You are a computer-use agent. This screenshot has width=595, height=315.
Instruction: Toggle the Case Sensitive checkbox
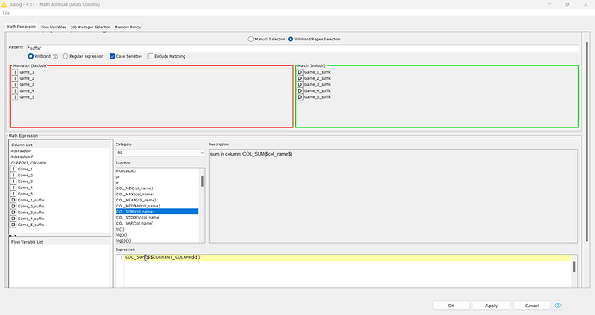tap(112, 56)
